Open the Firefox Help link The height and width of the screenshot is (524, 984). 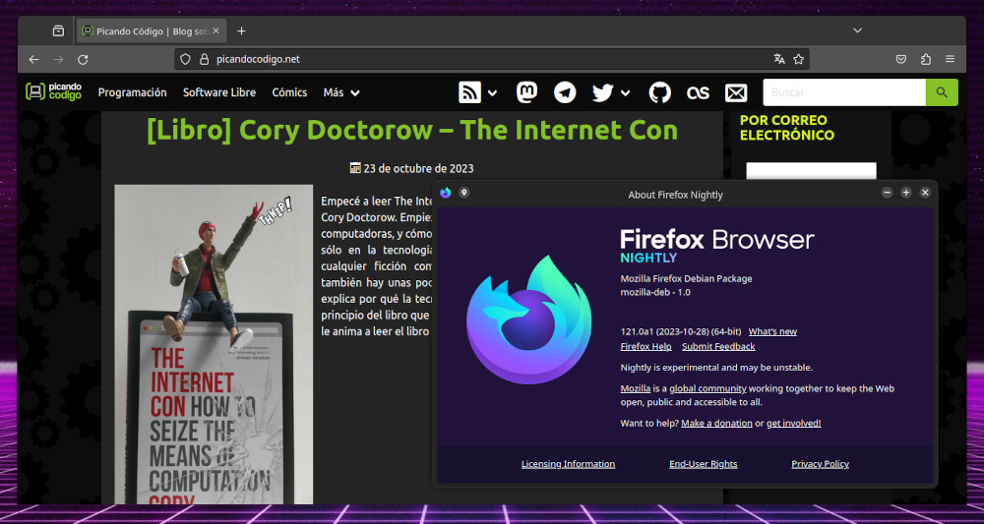pyautogui.click(x=646, y=347)
